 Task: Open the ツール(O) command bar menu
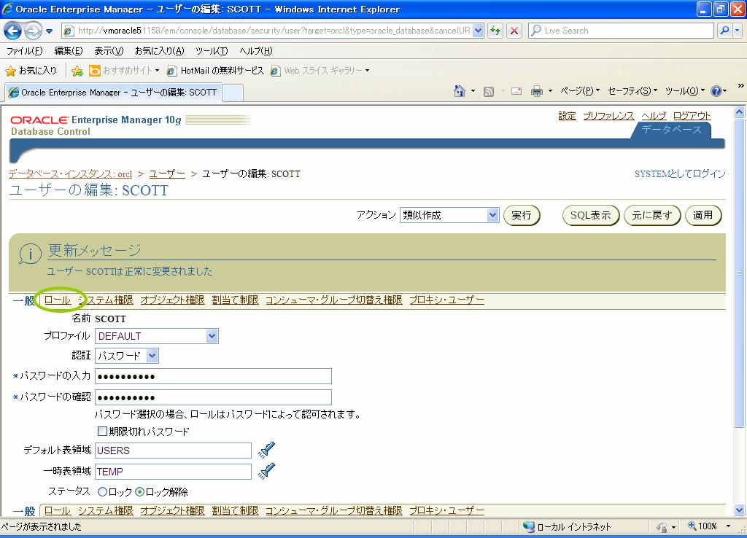(x=684, y=91)
